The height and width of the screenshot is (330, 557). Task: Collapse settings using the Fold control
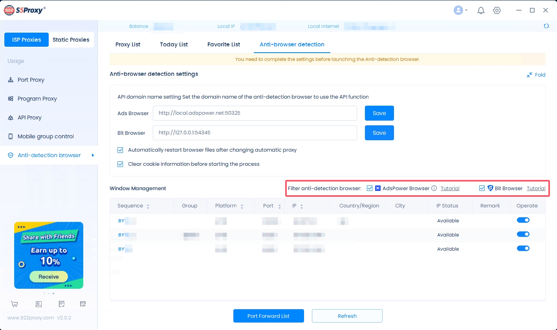536,75
